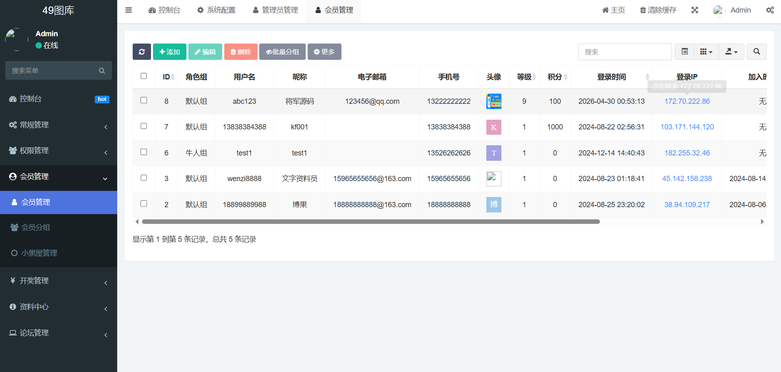Expand 开奖管理 sidebar menu
Image resolution: width=781 pixels, height=372 pixels.
pyautogui.click(x=59, y=281)
